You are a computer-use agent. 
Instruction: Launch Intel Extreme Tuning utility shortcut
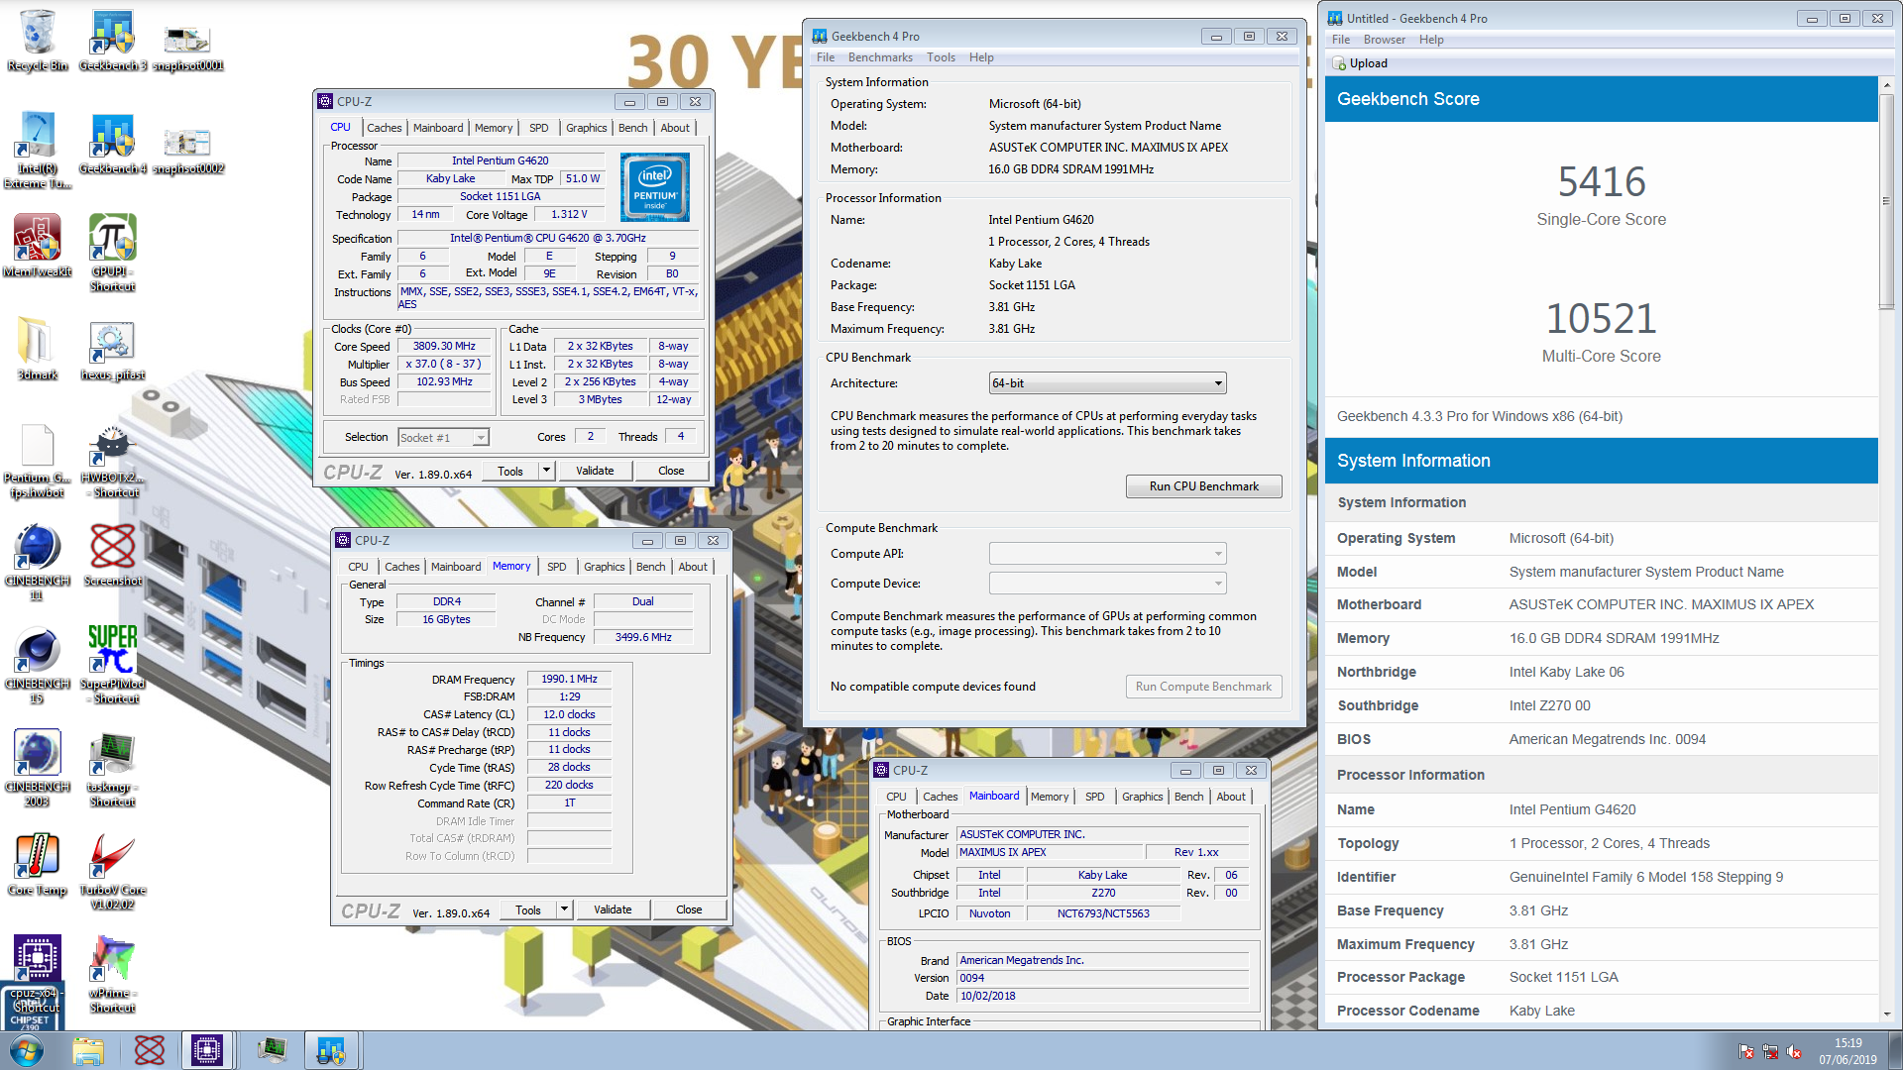37,149
